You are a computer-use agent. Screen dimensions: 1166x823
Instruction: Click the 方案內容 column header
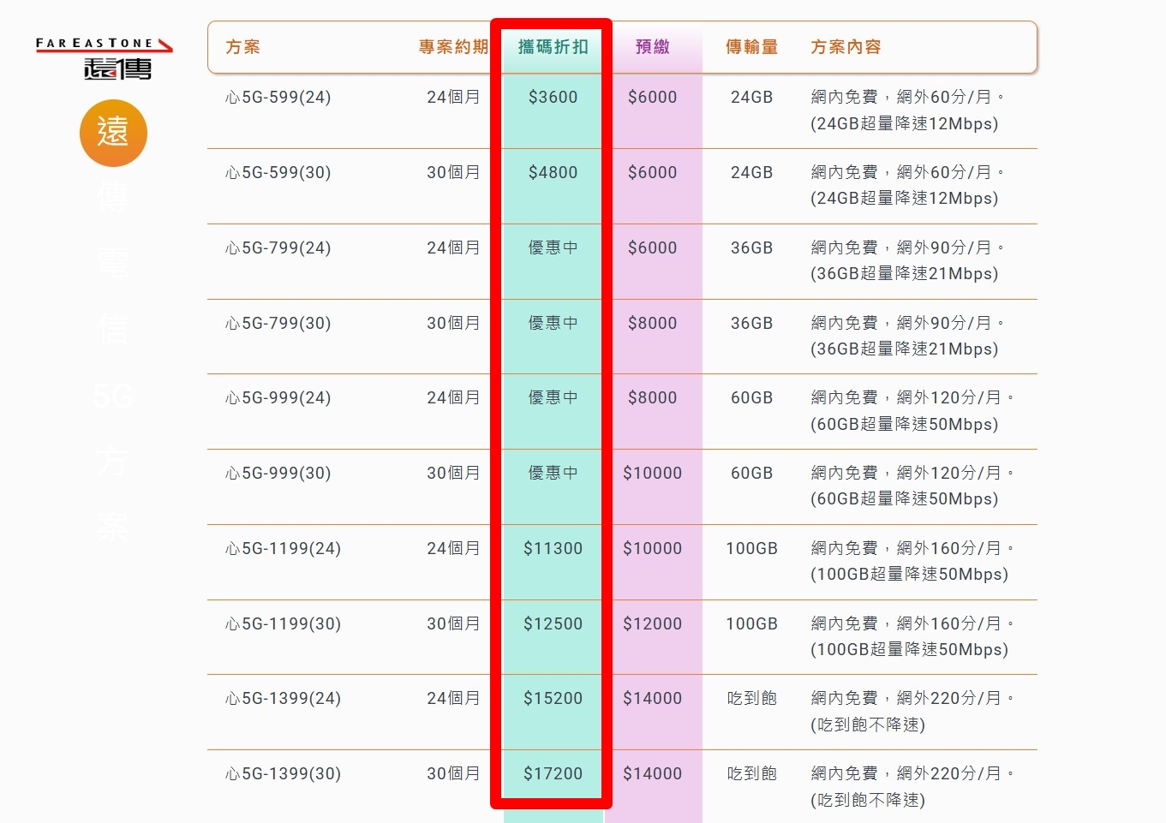846,48
